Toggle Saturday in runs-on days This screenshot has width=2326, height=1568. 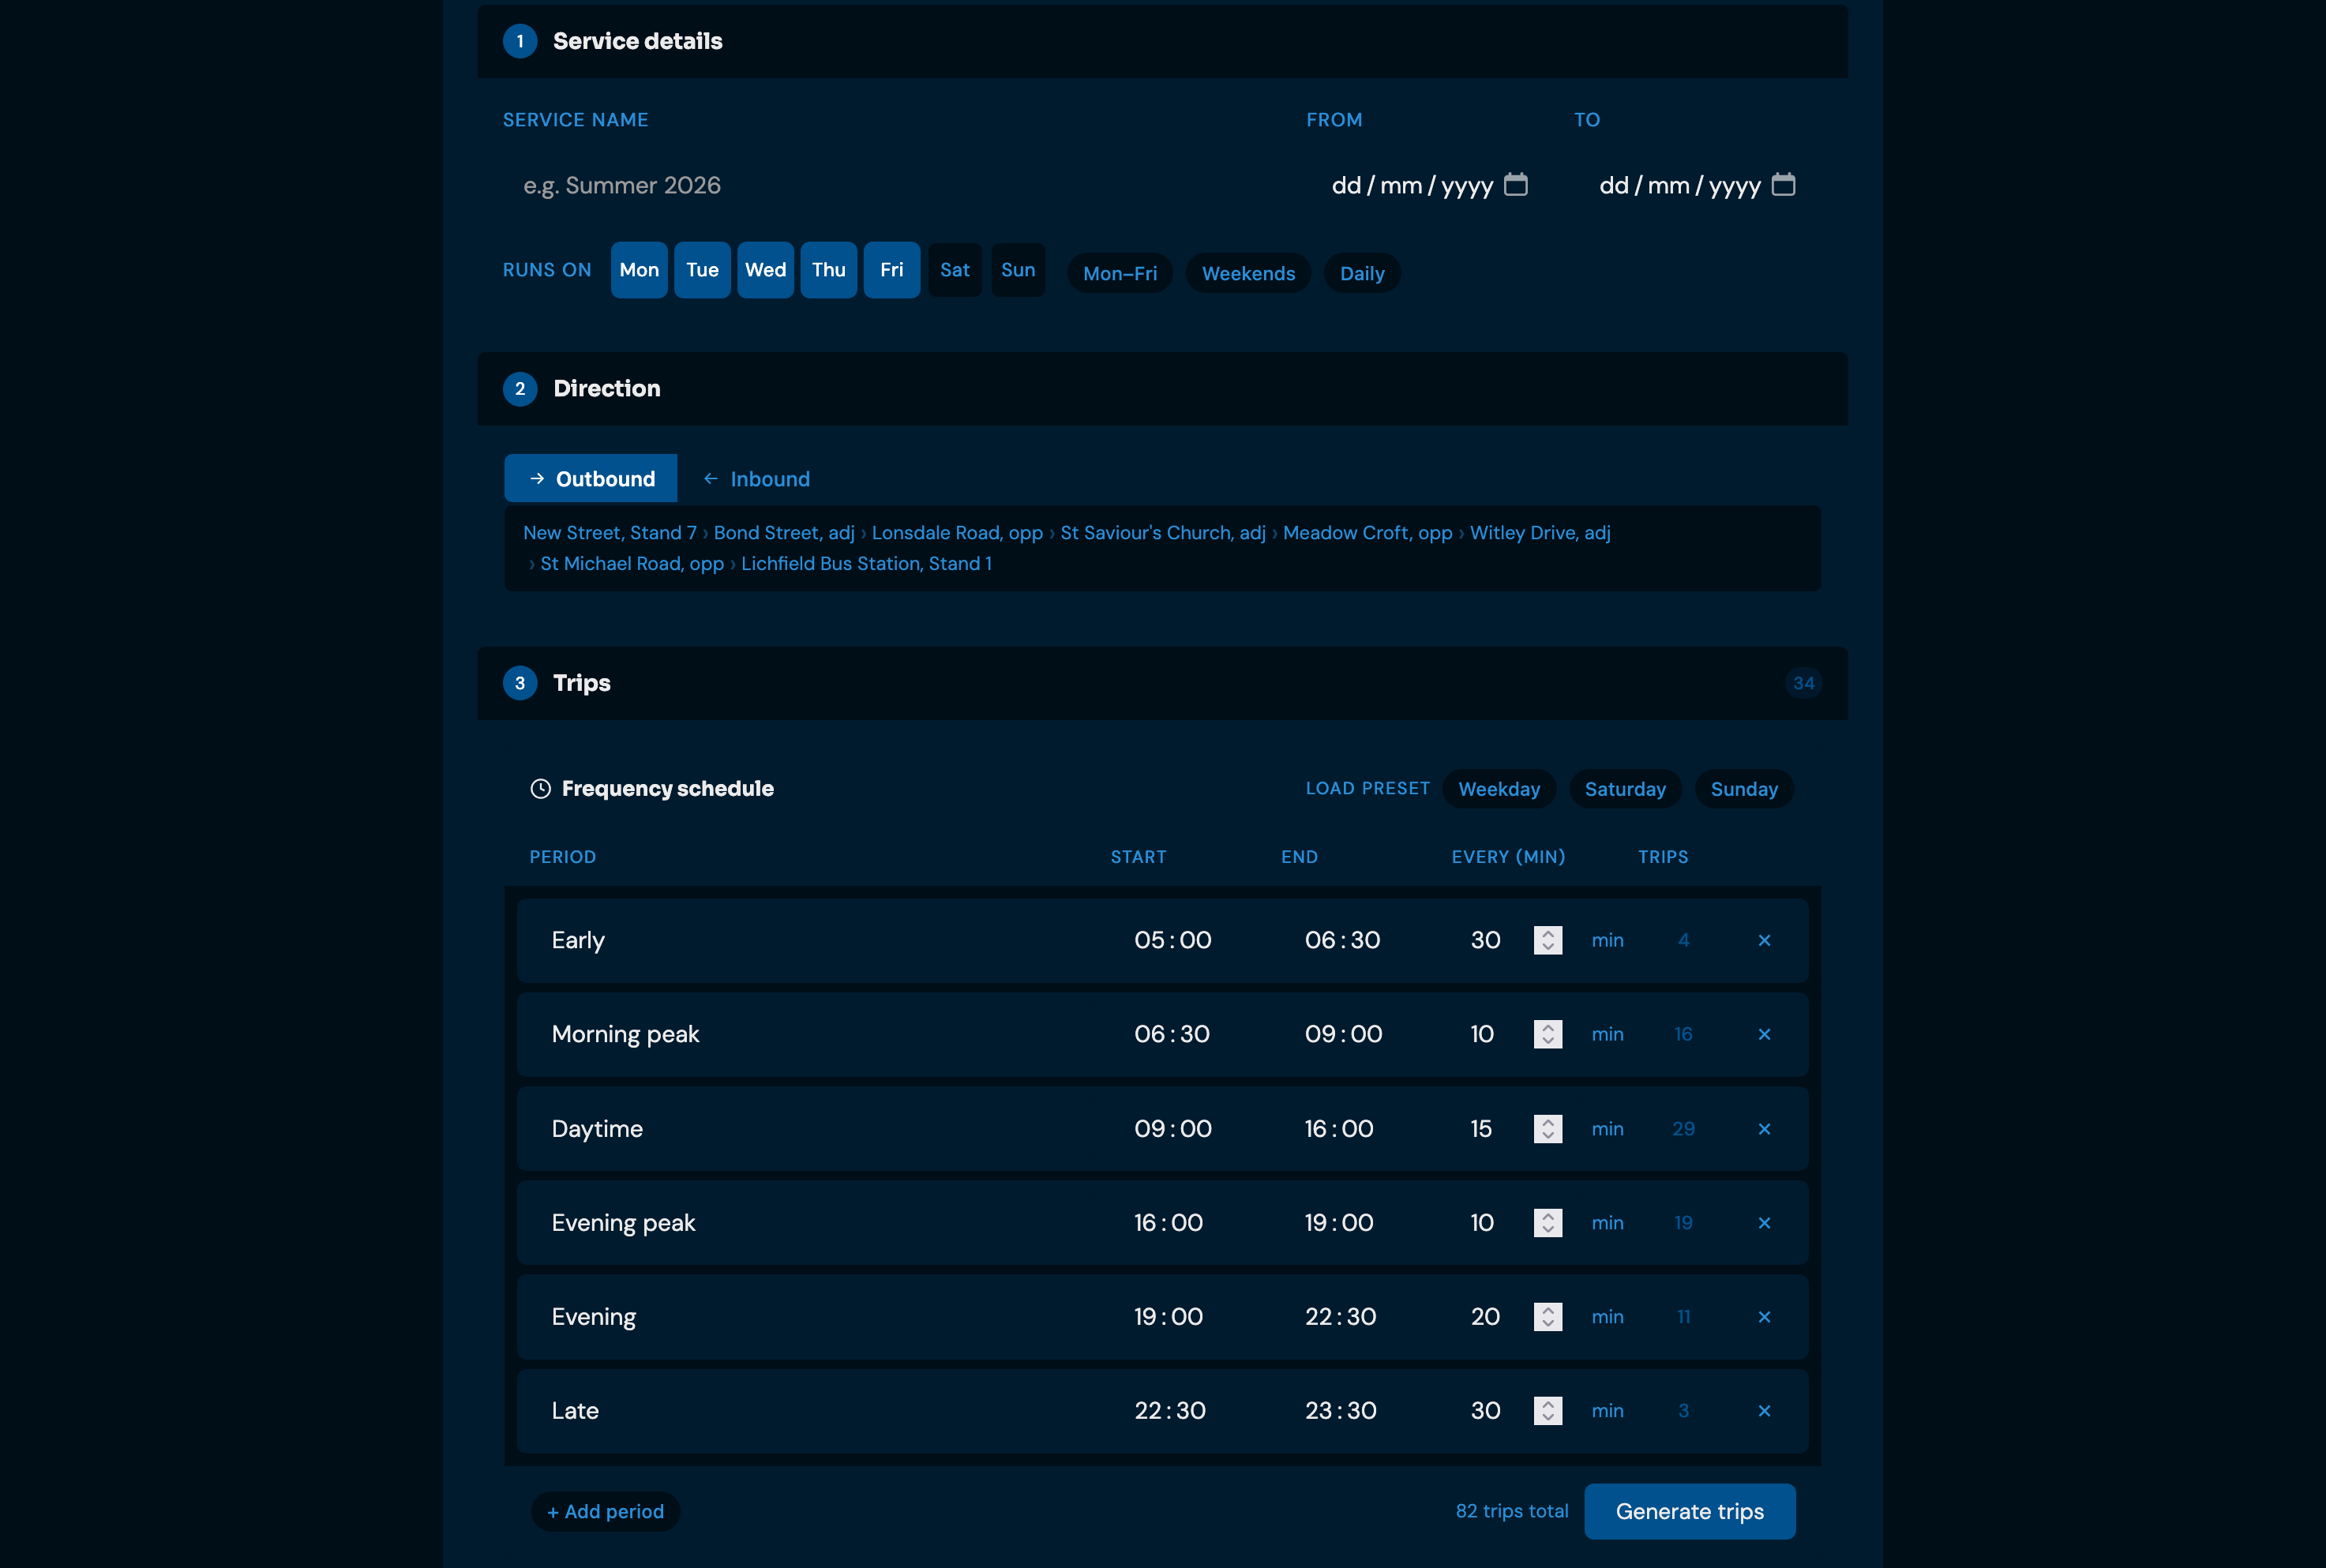coord(955,270)
